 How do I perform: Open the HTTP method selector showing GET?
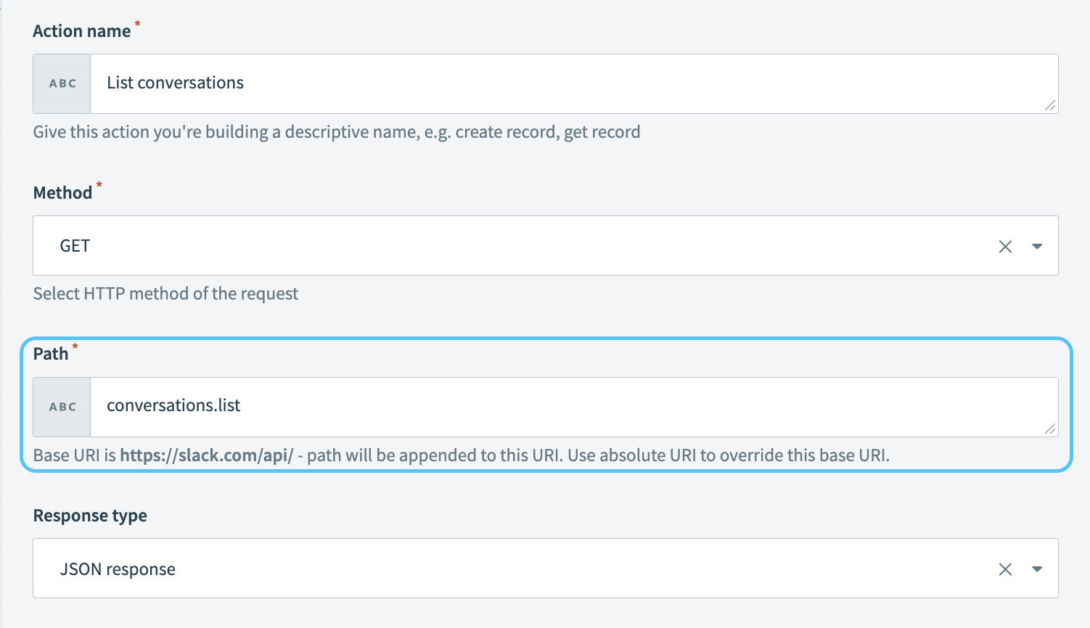pyautogui.click(x=508, y=246)
